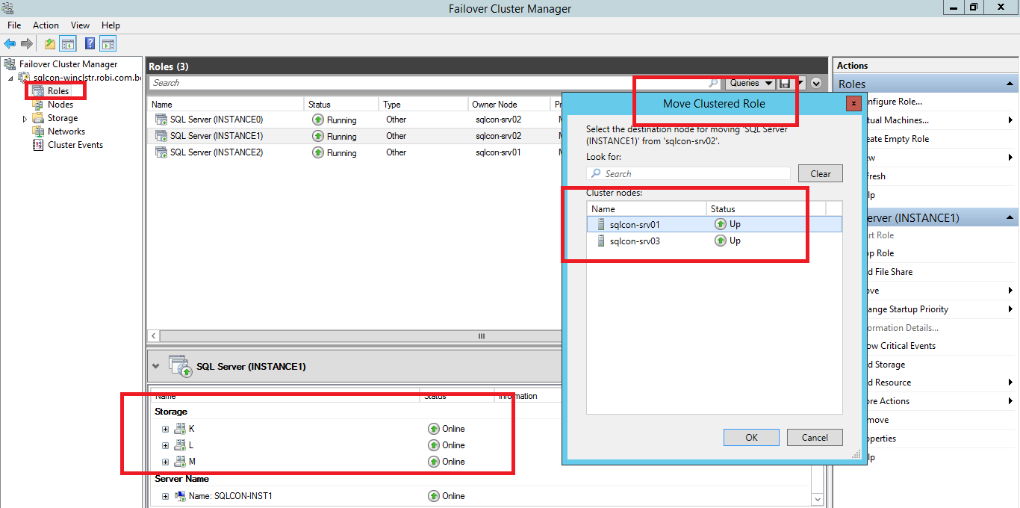This screenshot has width=1020, height=508.
Task: Click Show Critical Events action
Action: pyautogui.click(x=901, y=346)
